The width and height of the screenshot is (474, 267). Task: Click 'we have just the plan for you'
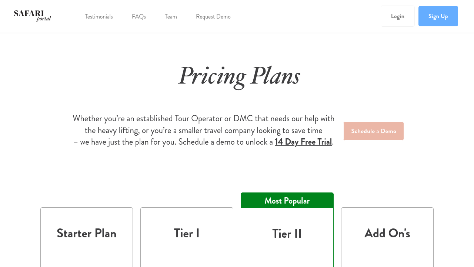pos(128,142)
